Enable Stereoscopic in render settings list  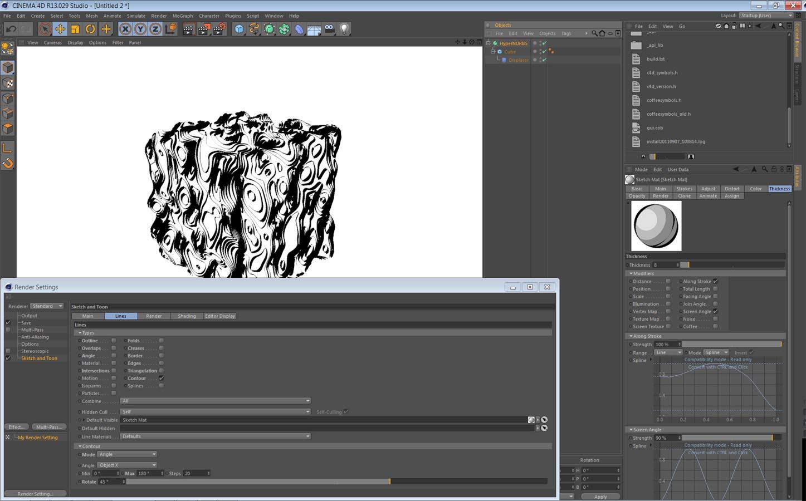[8, 351]
